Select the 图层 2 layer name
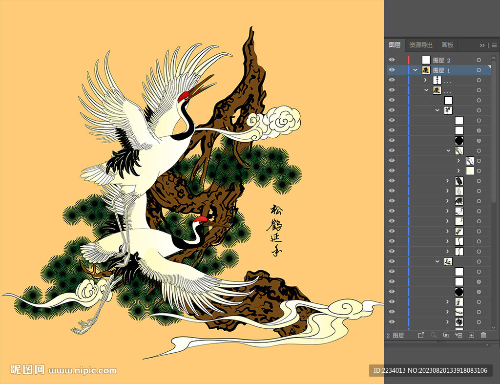The width and height of the screenshot is (500, 384). click(441, 60)
